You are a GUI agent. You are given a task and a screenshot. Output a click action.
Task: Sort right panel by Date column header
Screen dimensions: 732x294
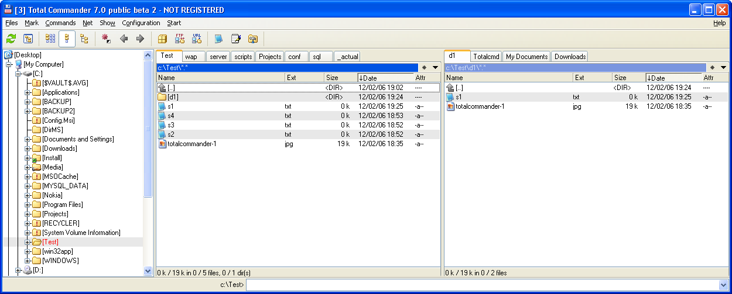(673, 78)
